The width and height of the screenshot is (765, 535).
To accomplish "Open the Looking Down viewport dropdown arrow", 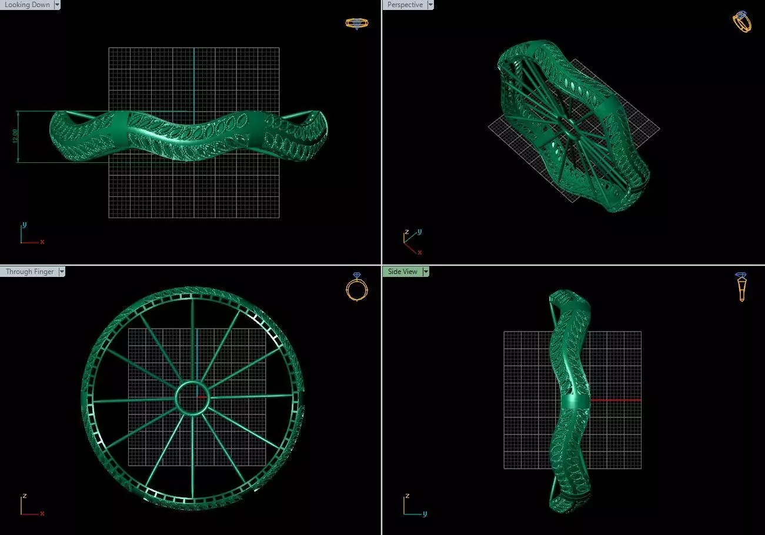I will [x=57, y=5].
